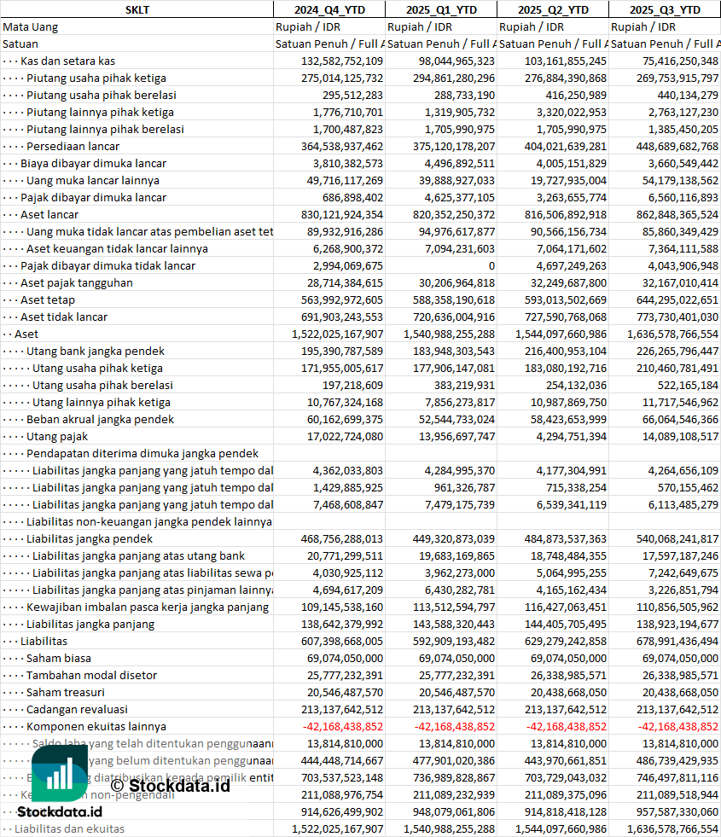Image resolution: width=721 pixels, height=837 pixels.
Task: Click Liabilitas jangka panjang value 138,642,379,992
Action: pos(341,625)
